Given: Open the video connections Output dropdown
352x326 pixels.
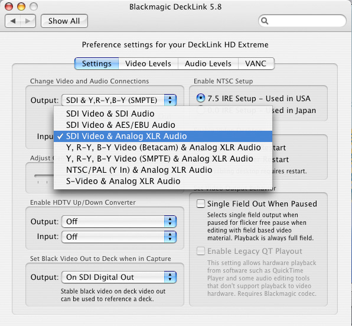Looking at the screenshot, I should click(119, 100).
